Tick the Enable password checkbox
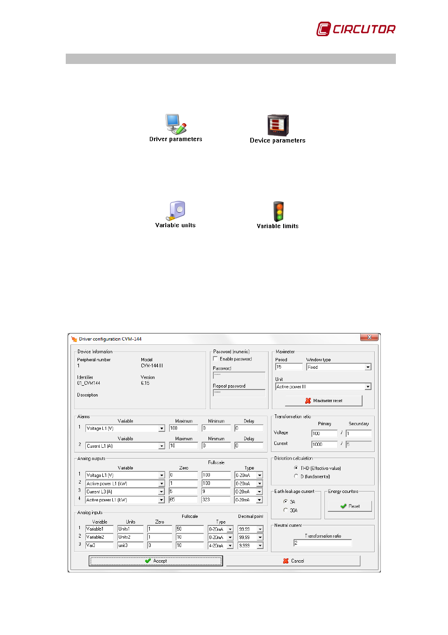The width and height of the screenshot is (448, 635). 216,359
